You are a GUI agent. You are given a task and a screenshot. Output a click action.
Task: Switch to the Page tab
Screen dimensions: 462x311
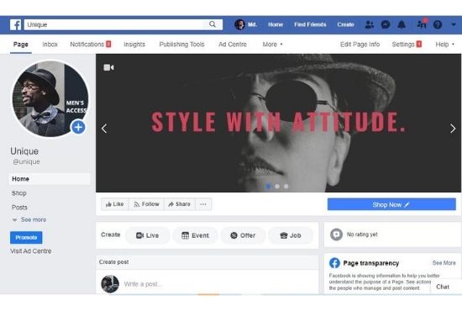point(21,45)
